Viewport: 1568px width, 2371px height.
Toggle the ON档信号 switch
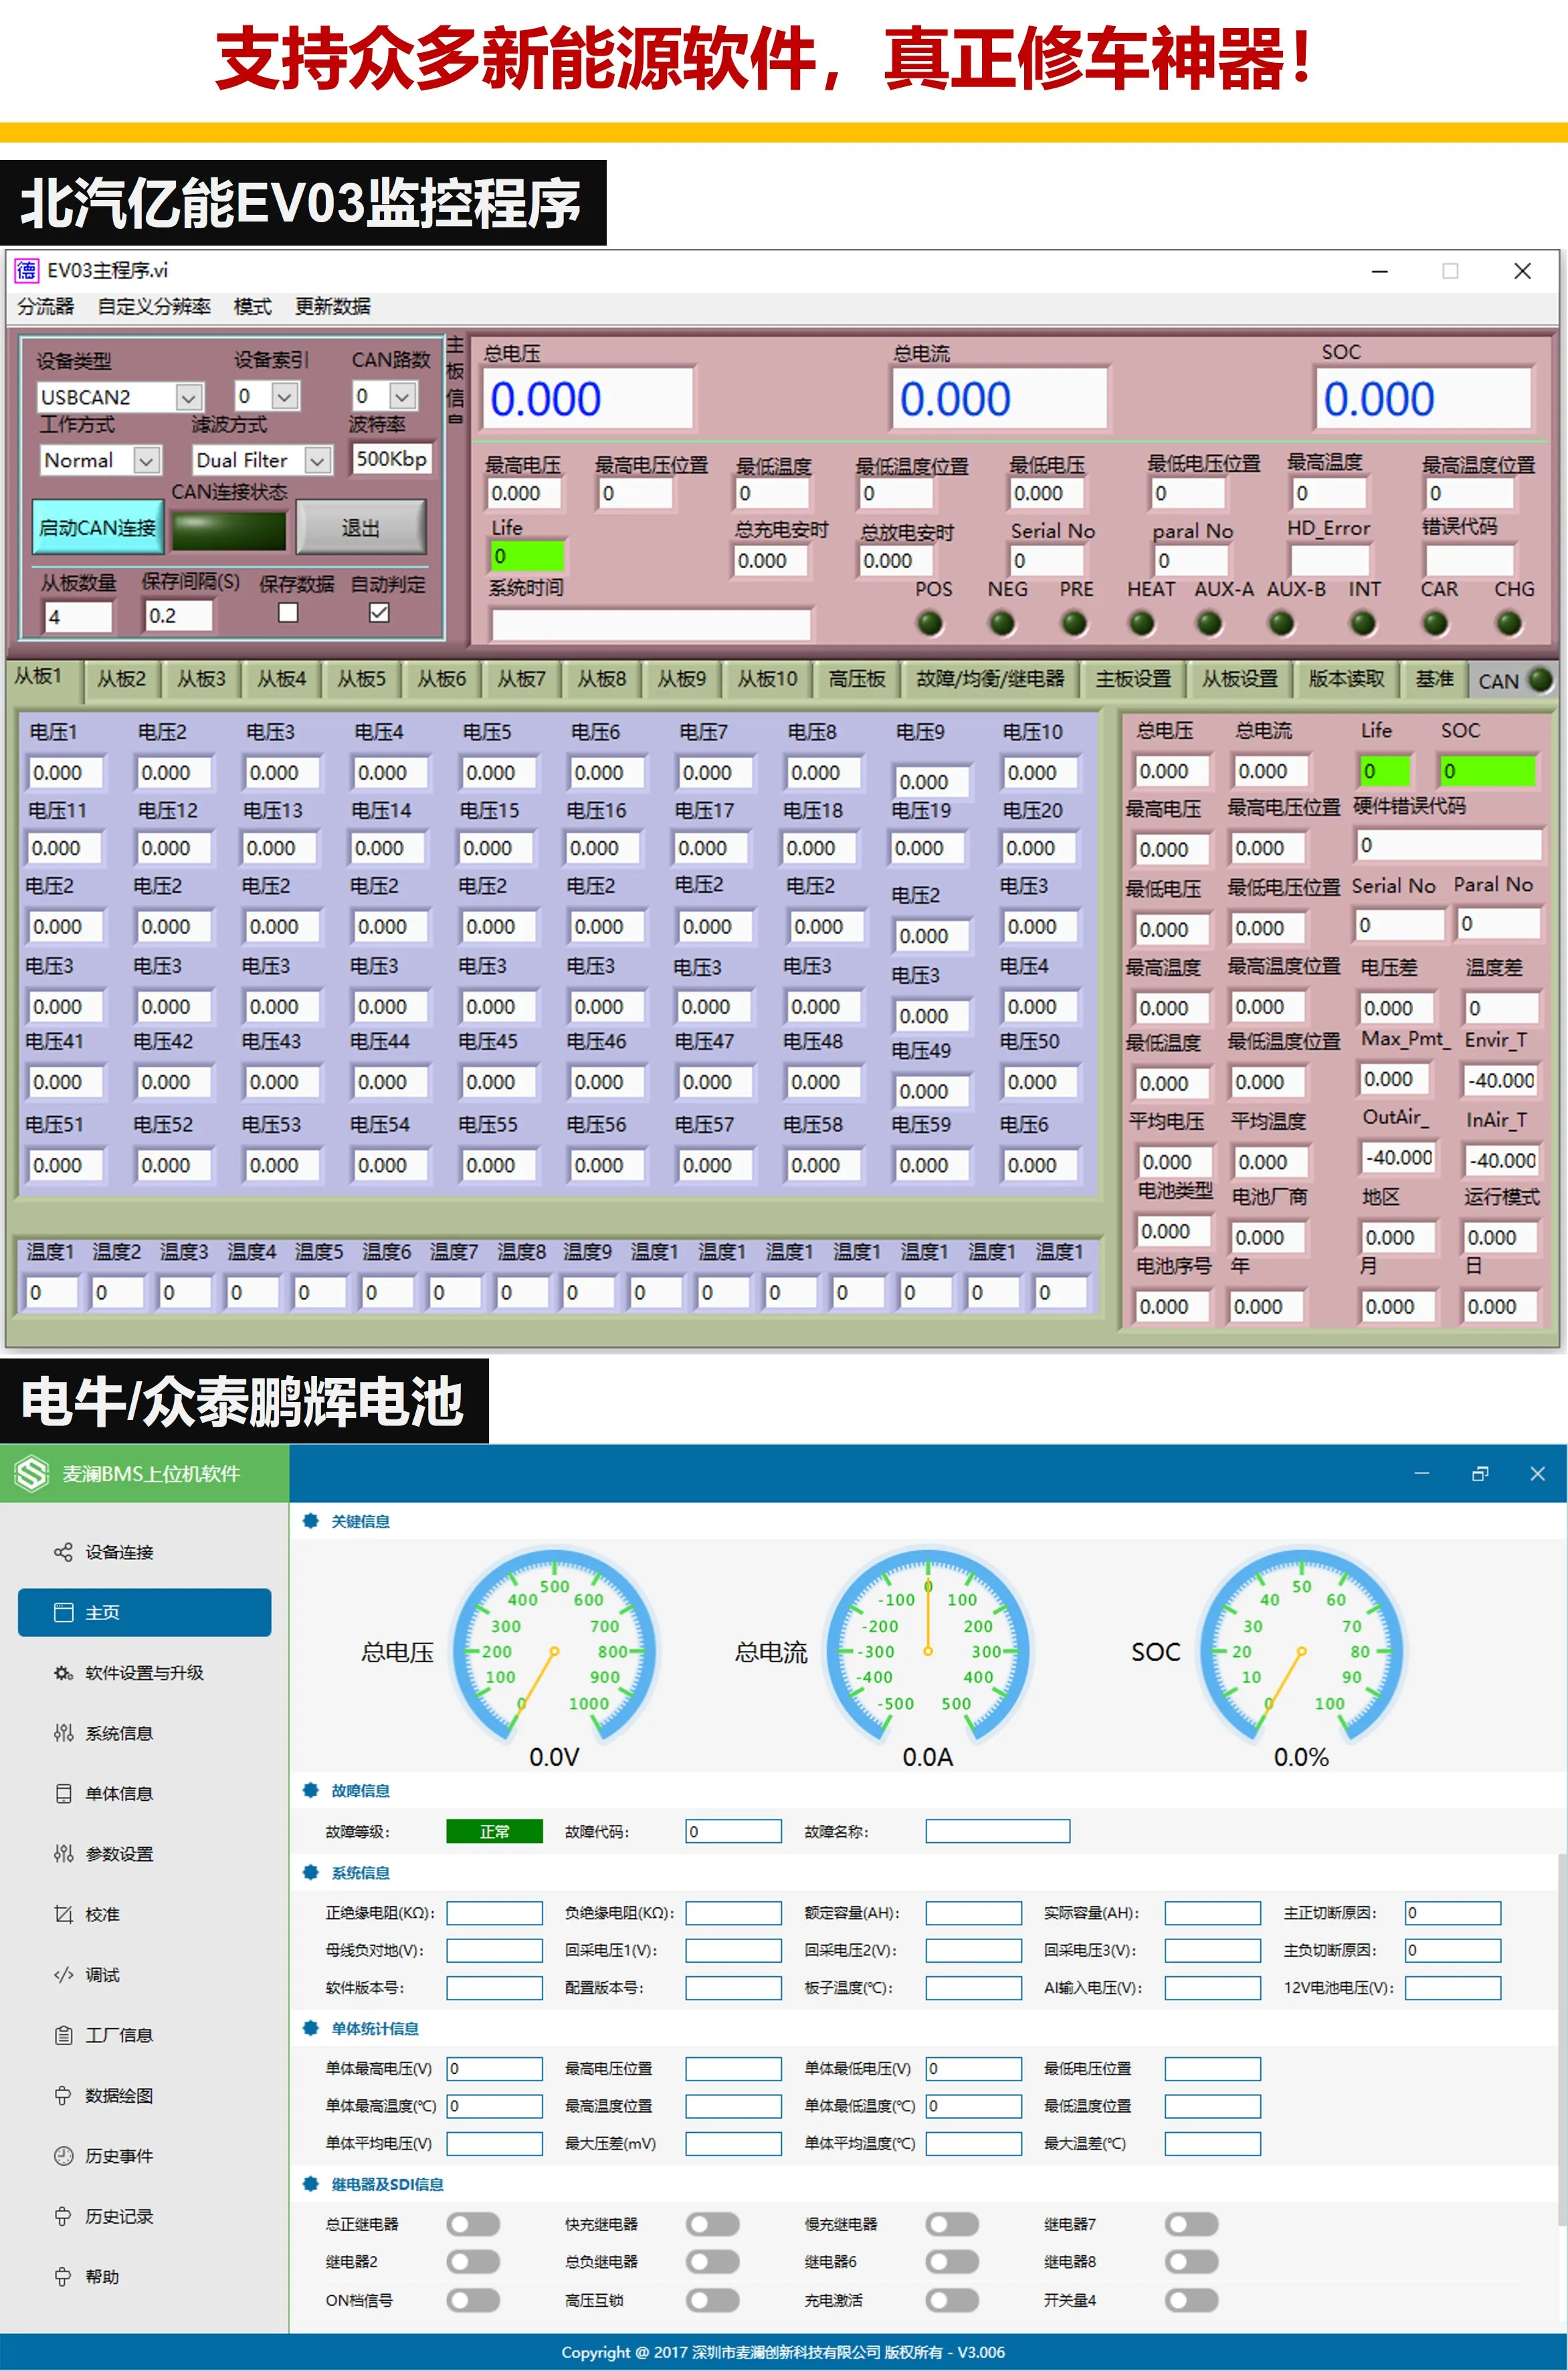coord(473,2300)
